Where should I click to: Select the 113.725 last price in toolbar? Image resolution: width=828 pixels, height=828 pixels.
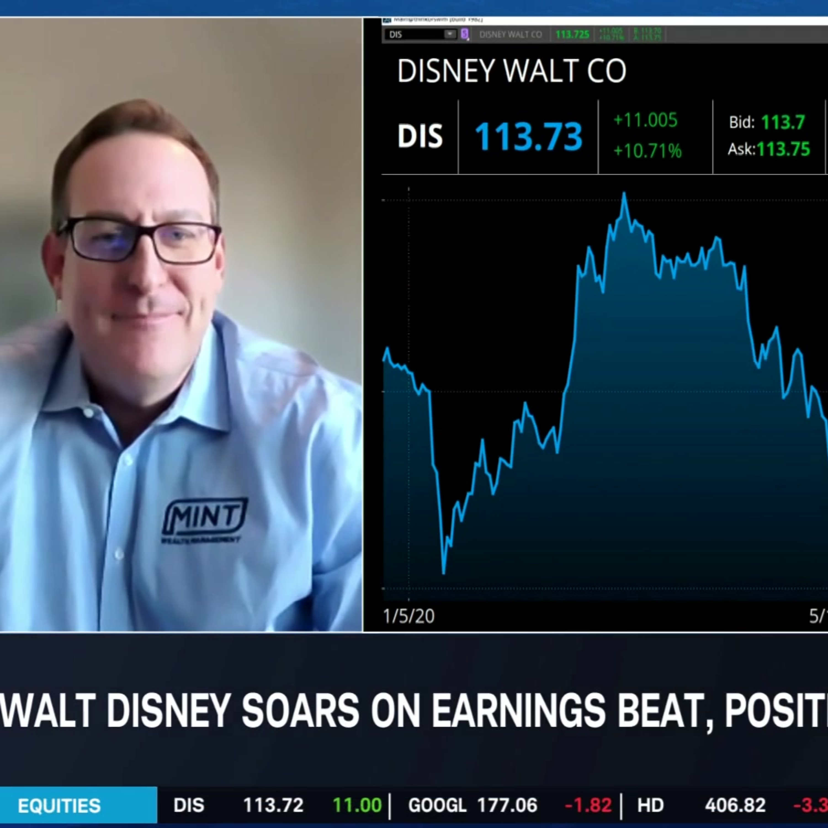coord(572,34)
